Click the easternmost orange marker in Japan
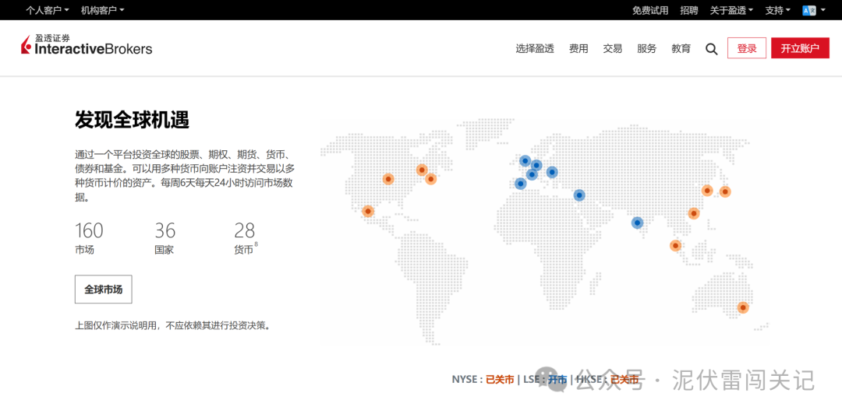The image size is (842, 414). (x=725, y=191)
